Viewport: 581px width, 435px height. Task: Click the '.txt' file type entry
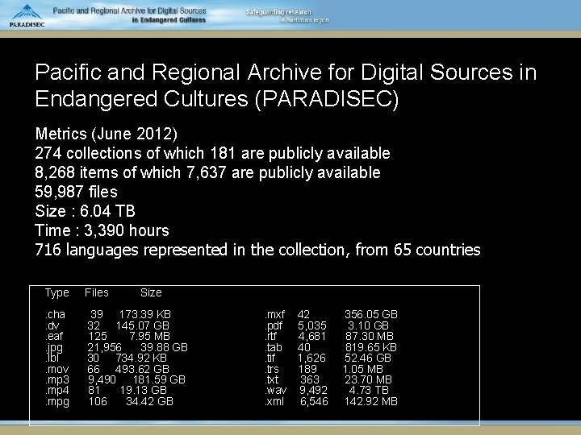click(x=272, y=379)
